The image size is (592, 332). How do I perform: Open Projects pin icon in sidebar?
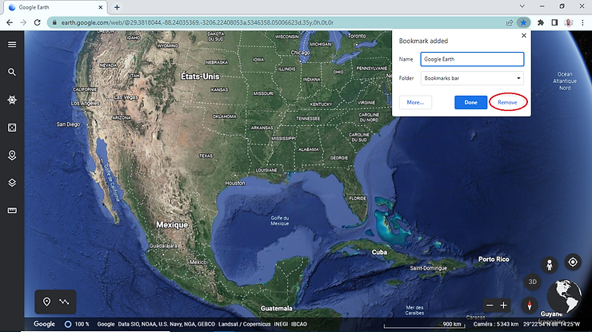coord(12,156)
